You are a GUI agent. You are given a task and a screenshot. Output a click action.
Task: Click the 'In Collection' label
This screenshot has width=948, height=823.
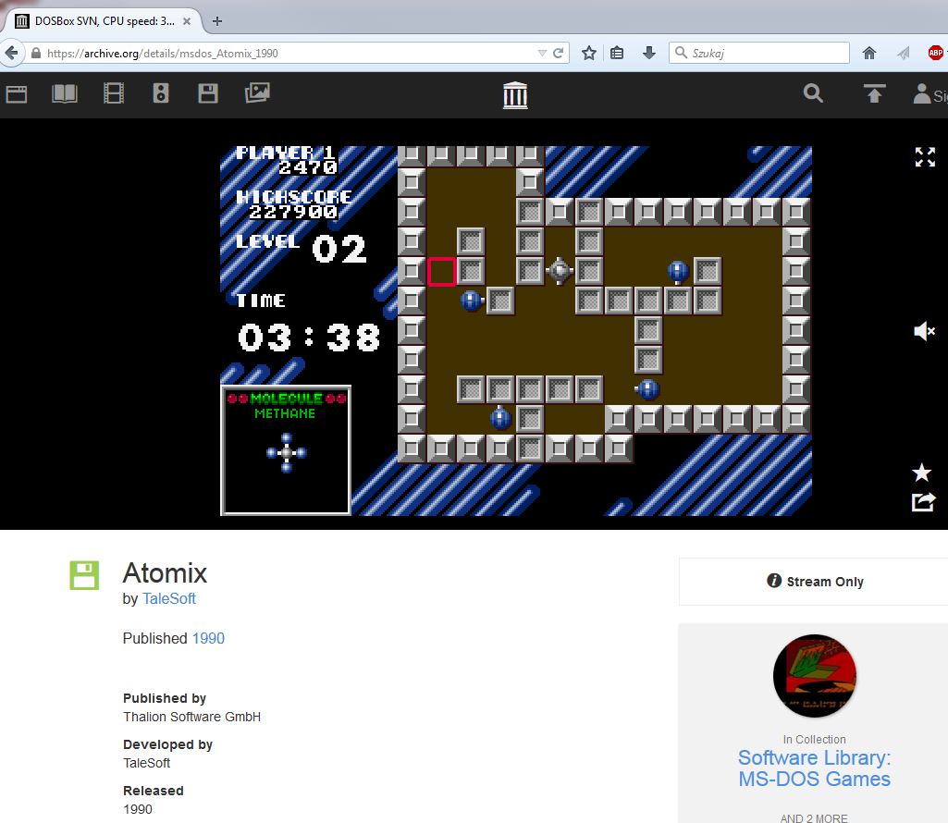point(815,740)
